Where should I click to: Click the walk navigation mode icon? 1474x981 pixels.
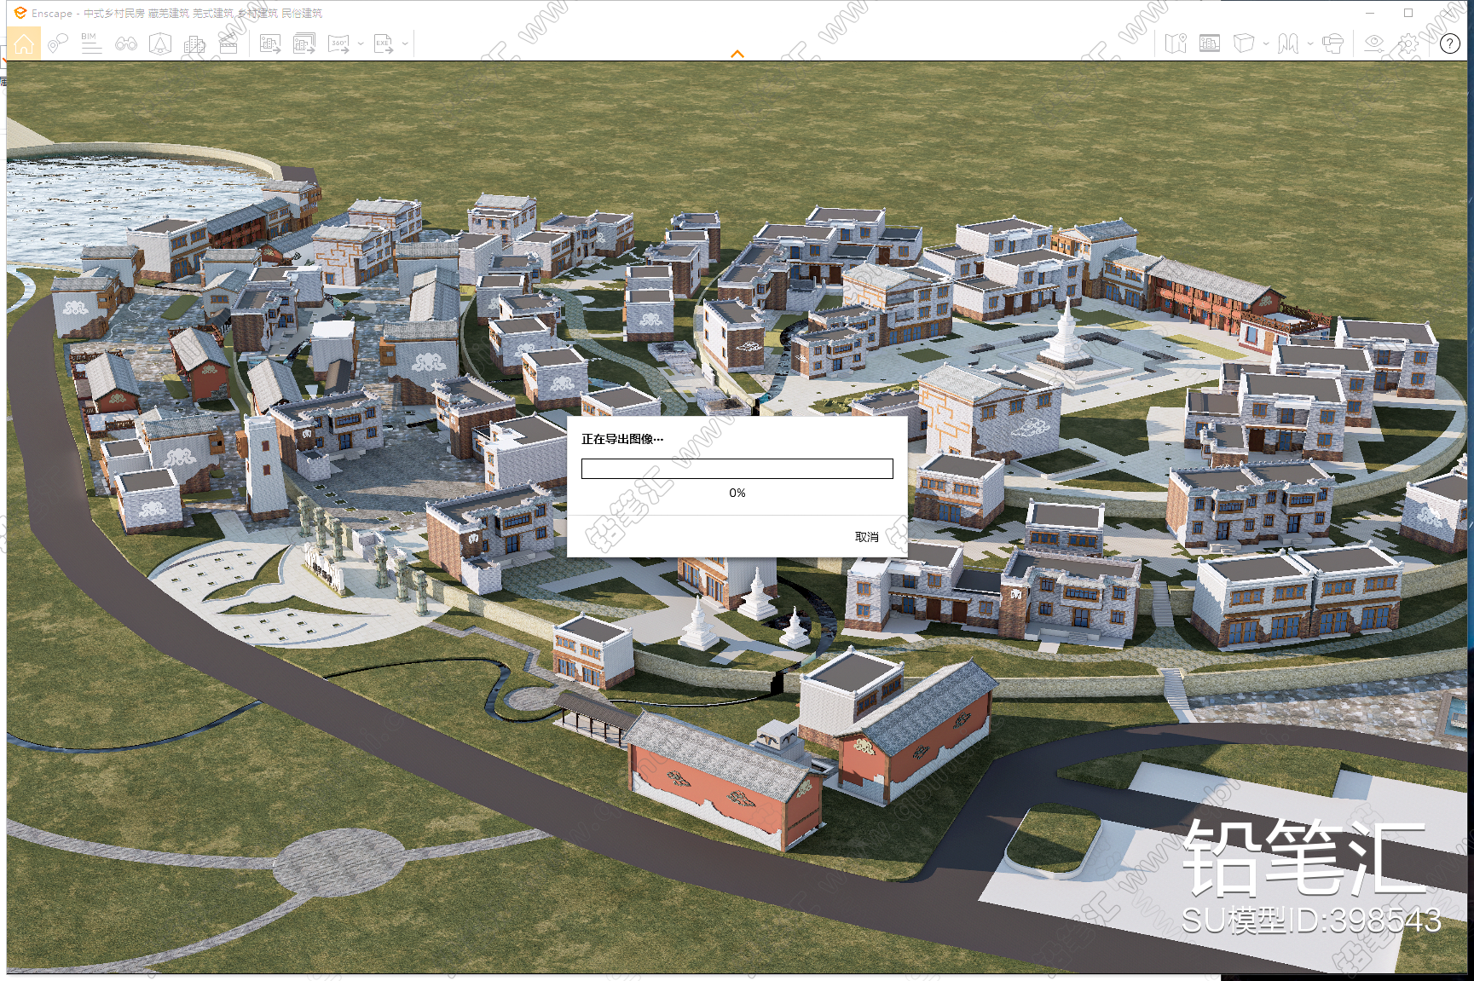tap(1288, 43)
